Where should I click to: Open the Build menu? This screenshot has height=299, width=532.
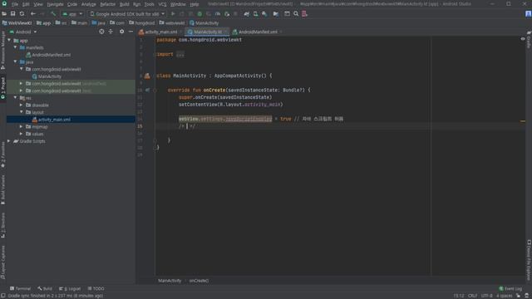click(x=124, y=4)
